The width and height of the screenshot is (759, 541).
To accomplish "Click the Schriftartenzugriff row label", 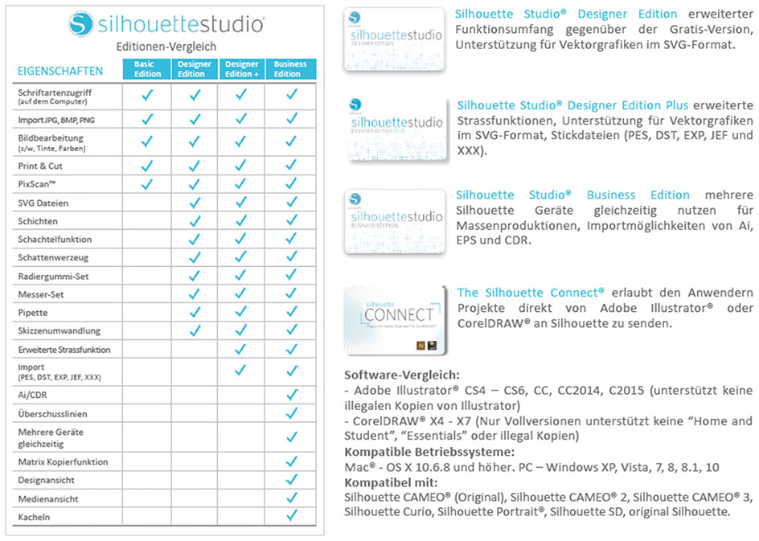I will [55, 96].
